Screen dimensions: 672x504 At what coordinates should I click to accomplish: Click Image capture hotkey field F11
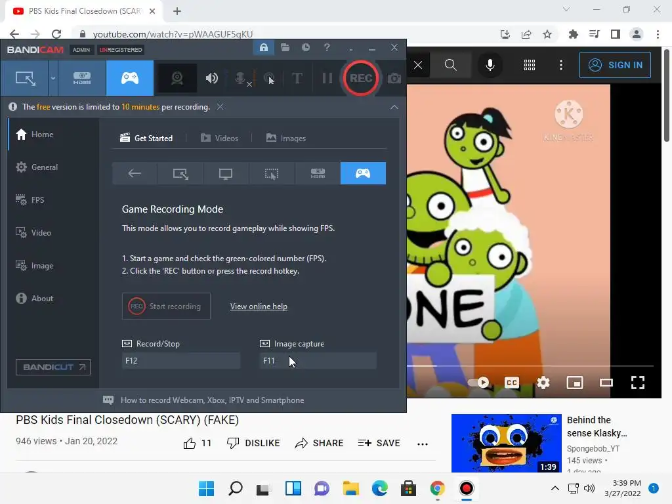tap(318, 361)
